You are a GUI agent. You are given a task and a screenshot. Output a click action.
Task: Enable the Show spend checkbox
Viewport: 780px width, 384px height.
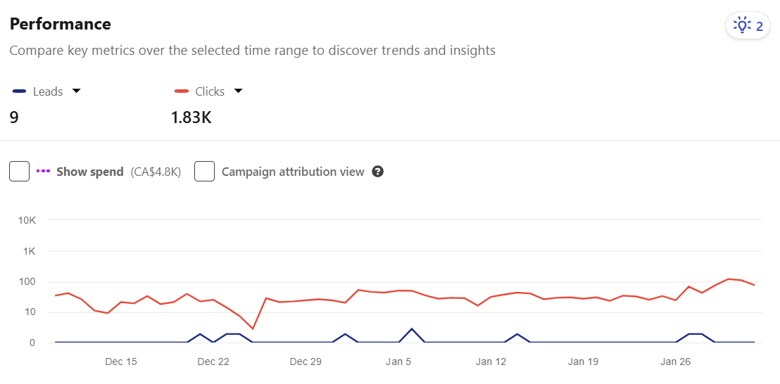coord(20,172)
